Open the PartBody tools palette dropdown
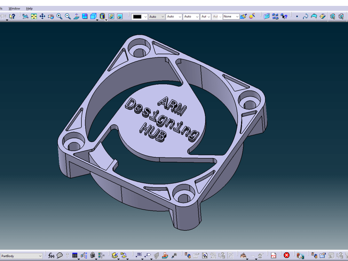The image size is (348, 261). [x=41, y=255]
